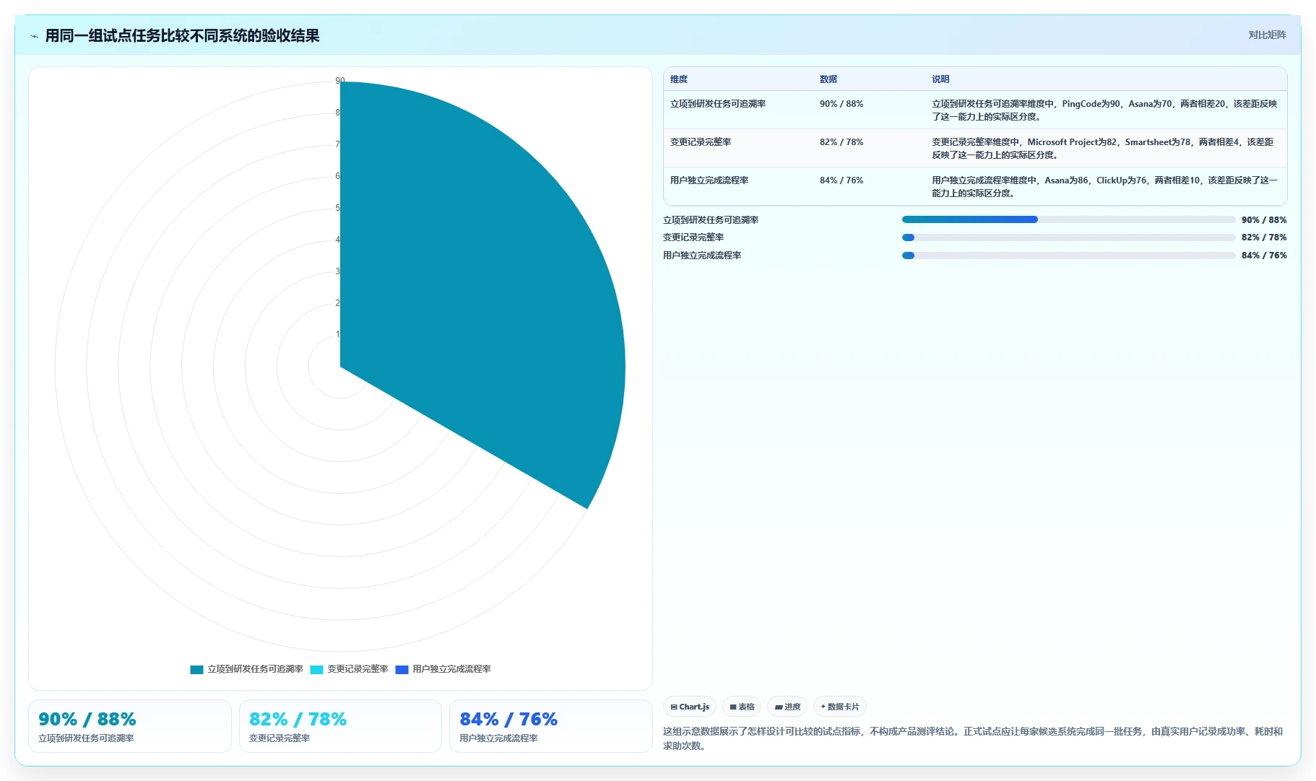The height and width of the screenshot is (781, 1316).
Task: Click progress list label 变更记录完整率
Action: (693, 237)
